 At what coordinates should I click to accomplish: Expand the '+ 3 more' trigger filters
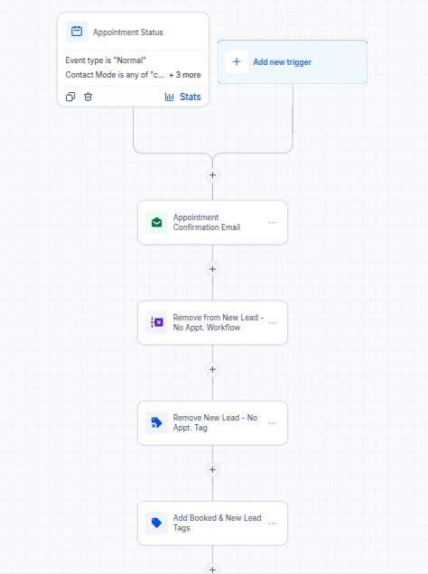click(x=185, y=75)
